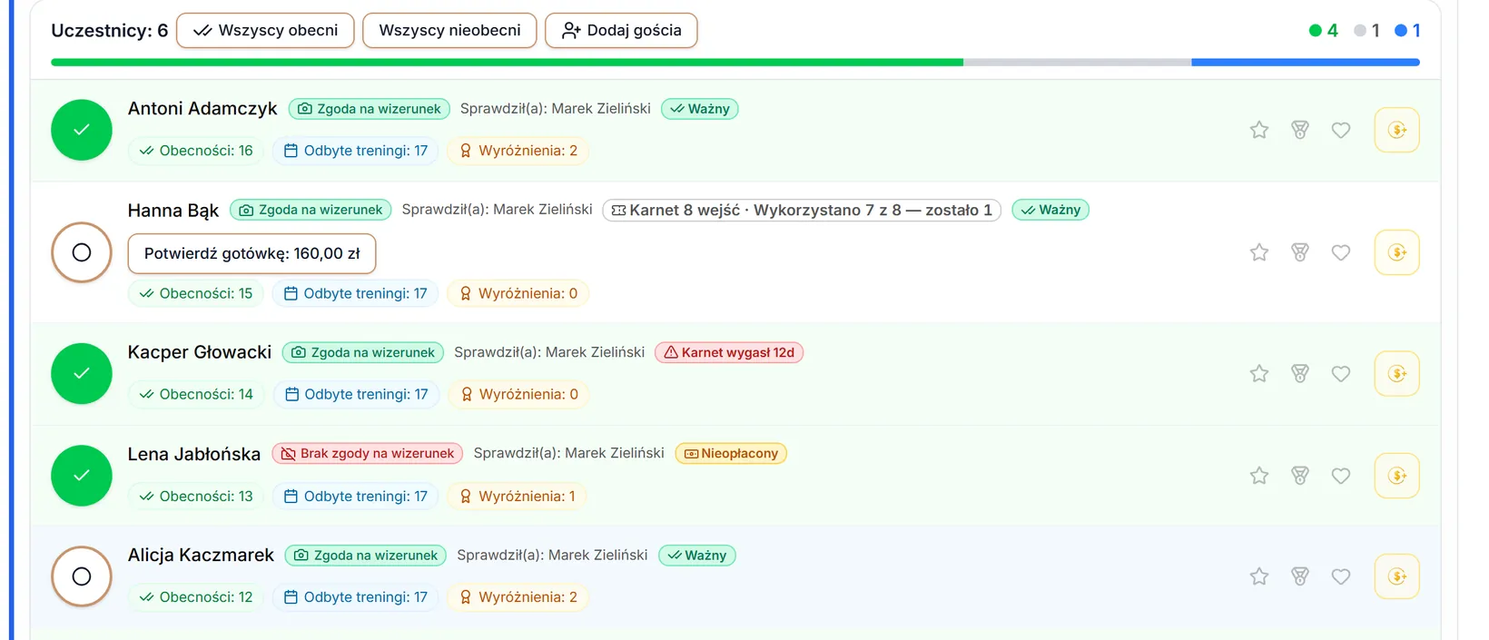
Task: Click the blue progress bar segment
Action: point(1306,63)
